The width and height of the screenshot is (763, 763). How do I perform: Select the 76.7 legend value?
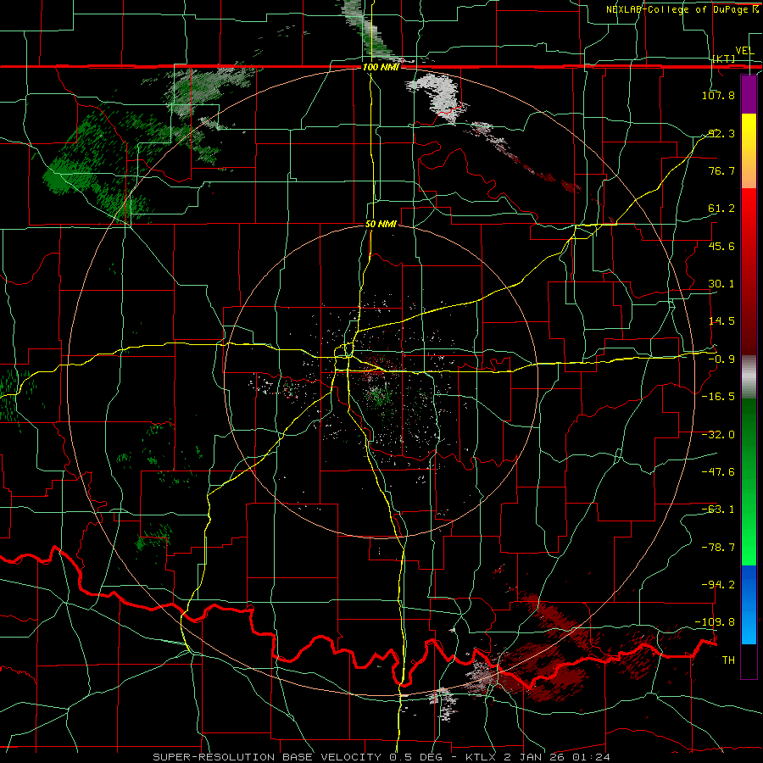coord(721,170)
